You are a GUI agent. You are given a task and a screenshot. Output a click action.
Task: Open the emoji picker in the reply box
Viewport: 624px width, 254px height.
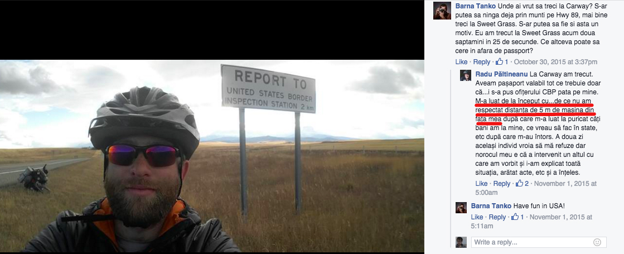pyautogui.click(x=597, y=242)
